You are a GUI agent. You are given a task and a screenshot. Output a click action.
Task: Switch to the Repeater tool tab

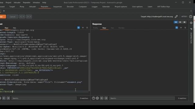[44, 7]
